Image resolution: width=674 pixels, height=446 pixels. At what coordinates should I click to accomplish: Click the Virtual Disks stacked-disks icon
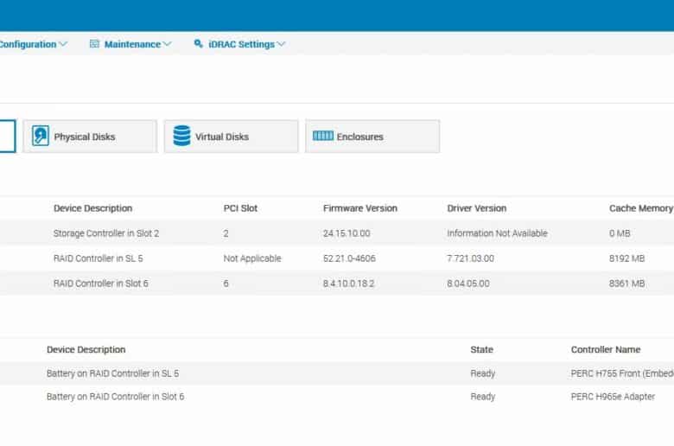click(x=181, y=136)
